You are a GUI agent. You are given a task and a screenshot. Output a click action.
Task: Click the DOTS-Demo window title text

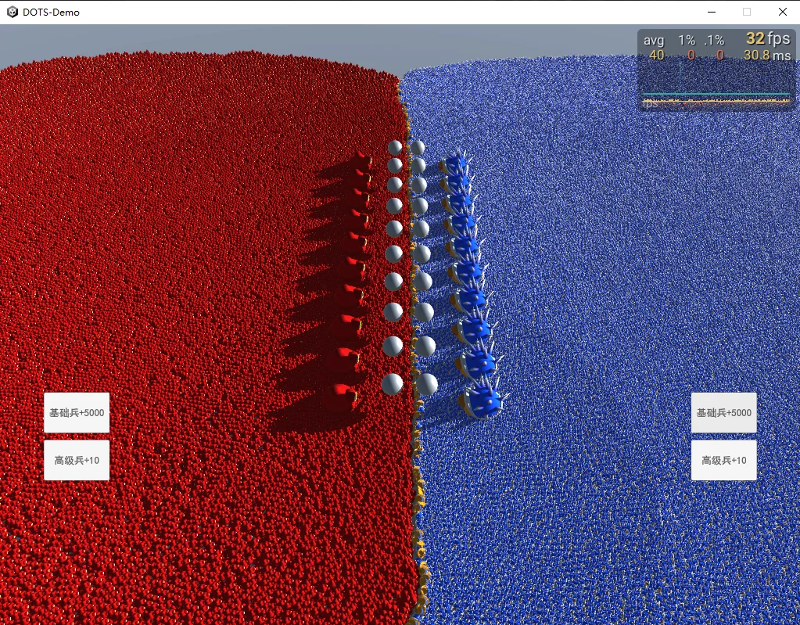pos(51,12)
